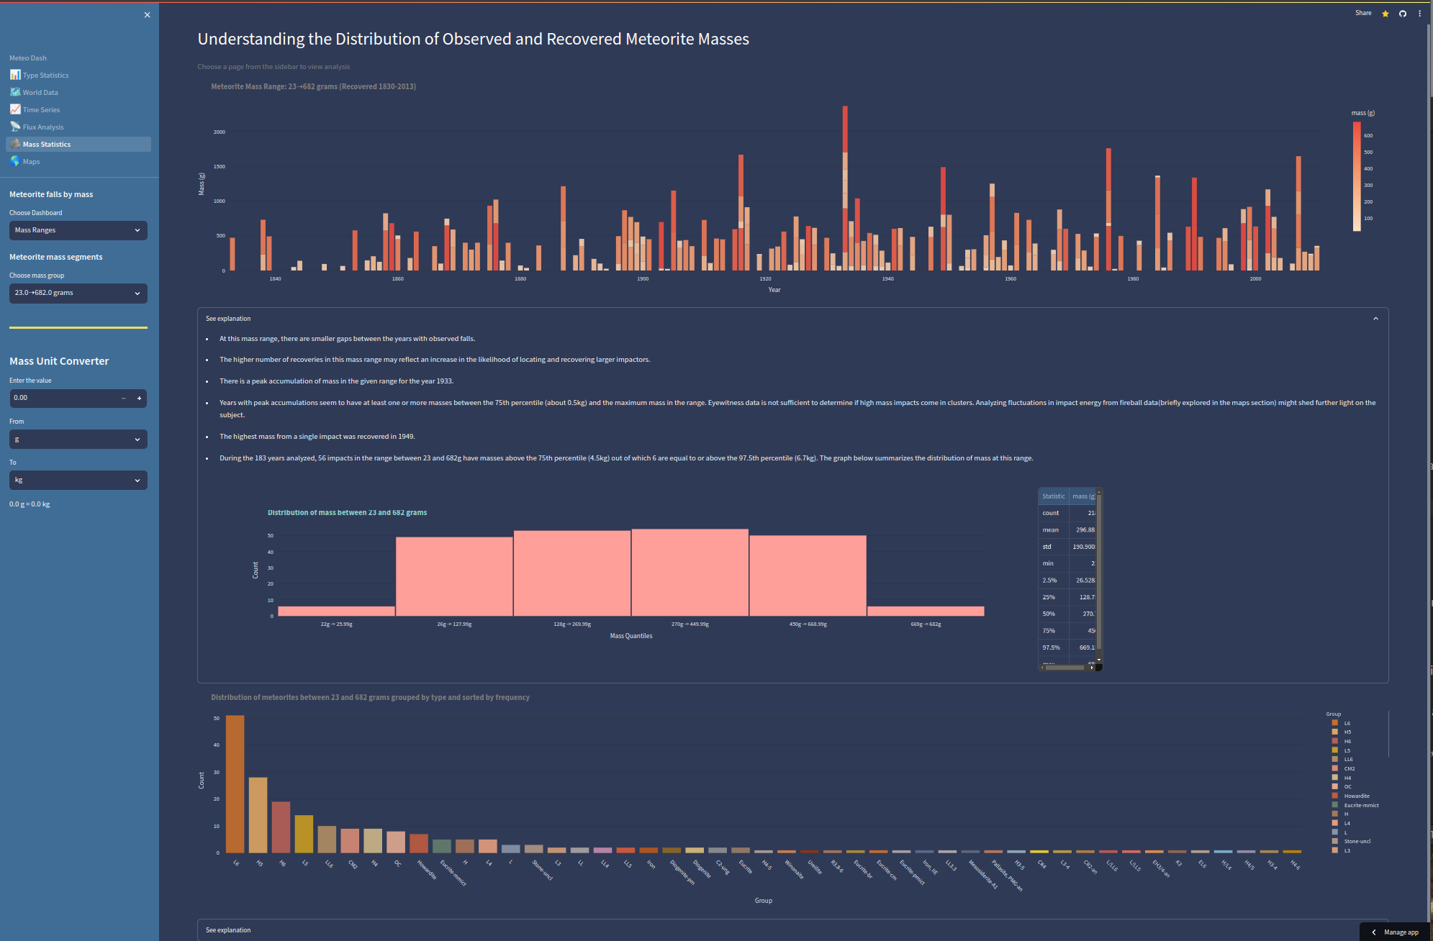Open the To unit dropdown
The height and width of the screenshot is (941, 1433).
coord(78,480)
